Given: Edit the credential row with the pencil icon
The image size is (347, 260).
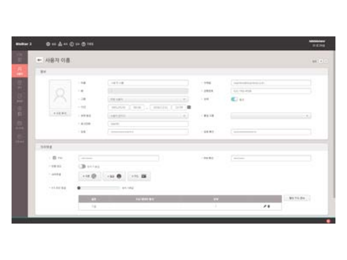Looking at the screenshot, I should 265,206.
